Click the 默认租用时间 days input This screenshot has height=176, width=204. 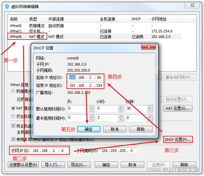tap(78, 109)
